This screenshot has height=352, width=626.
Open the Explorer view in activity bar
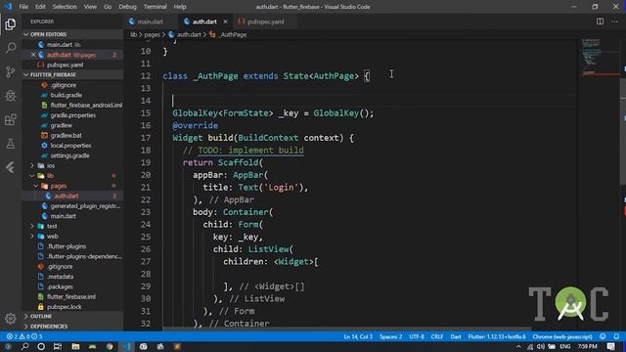pyautogui.click(x=11, y=24)
